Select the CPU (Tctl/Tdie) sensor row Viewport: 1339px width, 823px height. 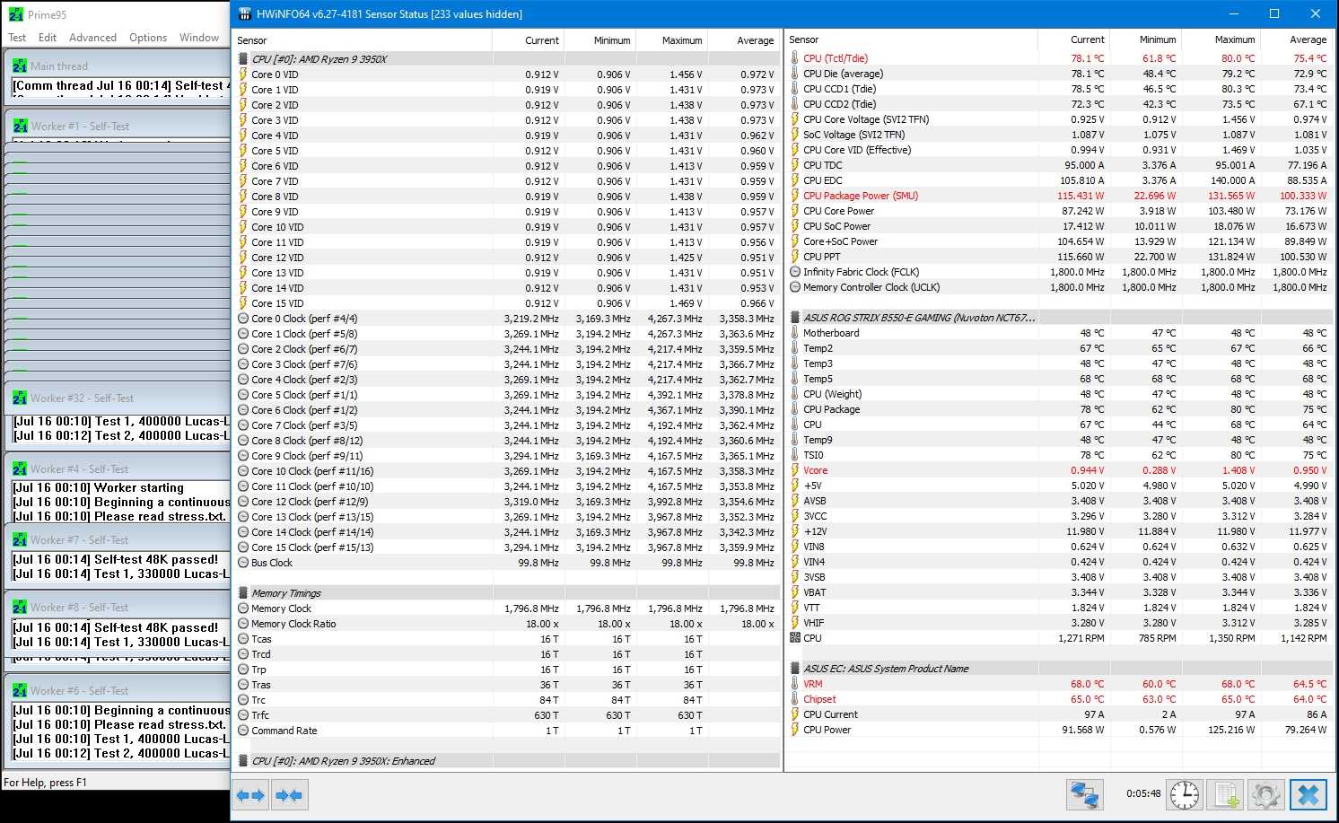point(835,58)
